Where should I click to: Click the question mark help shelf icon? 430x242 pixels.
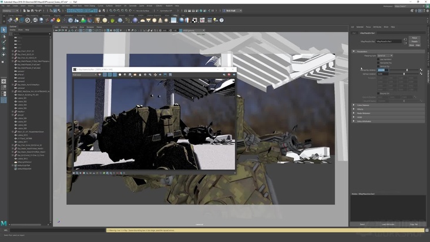coord(221,21)
